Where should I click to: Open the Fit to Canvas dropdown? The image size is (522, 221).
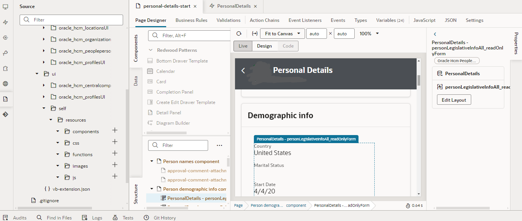(x=282, y=34)
